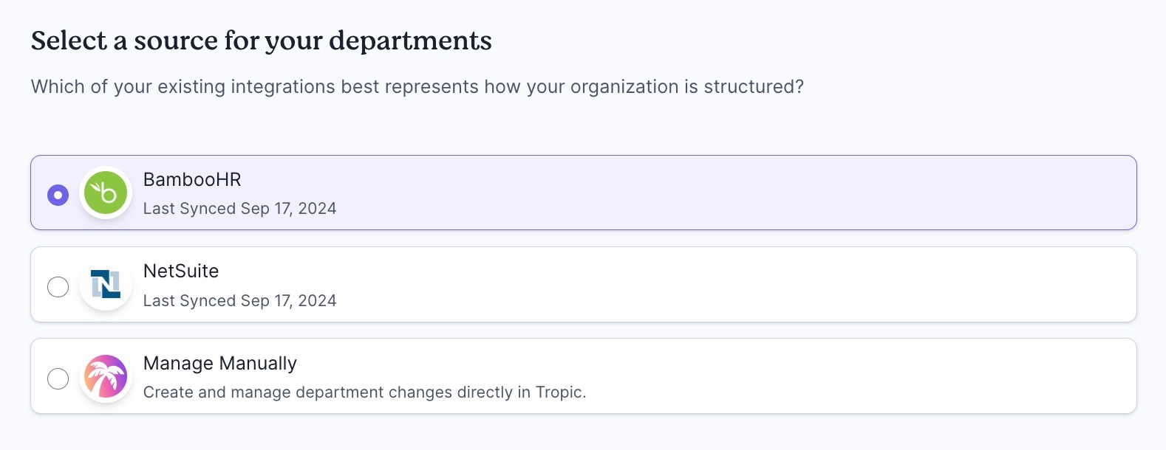
Task: Select the BambooHR radio button
Action: [58, 195]
